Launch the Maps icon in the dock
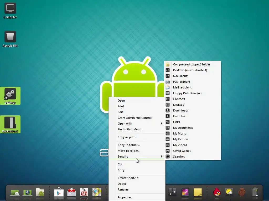This screenshot has height=201, width=269. pos(97,192)
